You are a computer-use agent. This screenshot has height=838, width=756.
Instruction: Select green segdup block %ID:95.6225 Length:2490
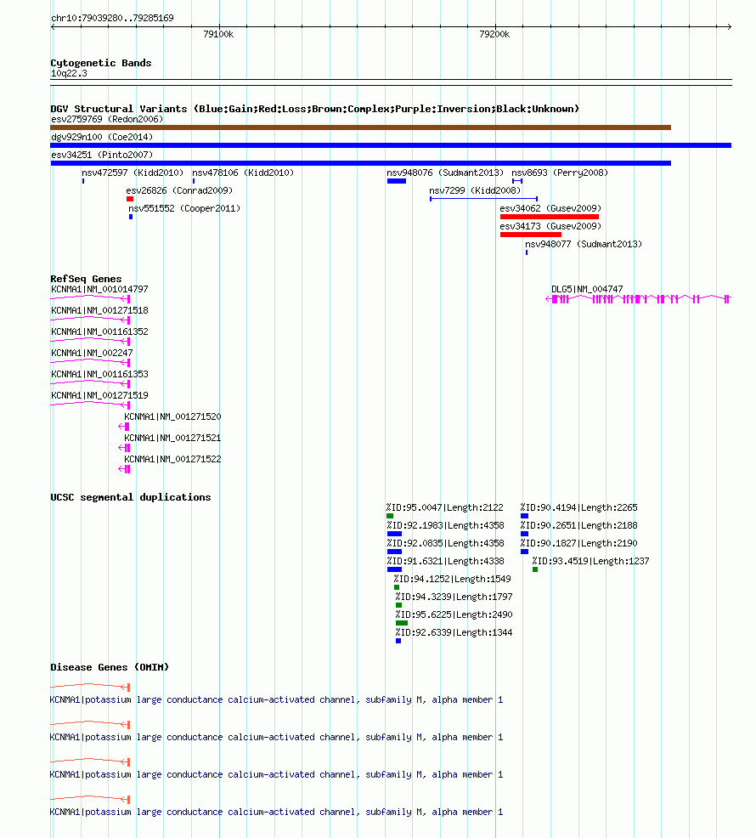402,623
